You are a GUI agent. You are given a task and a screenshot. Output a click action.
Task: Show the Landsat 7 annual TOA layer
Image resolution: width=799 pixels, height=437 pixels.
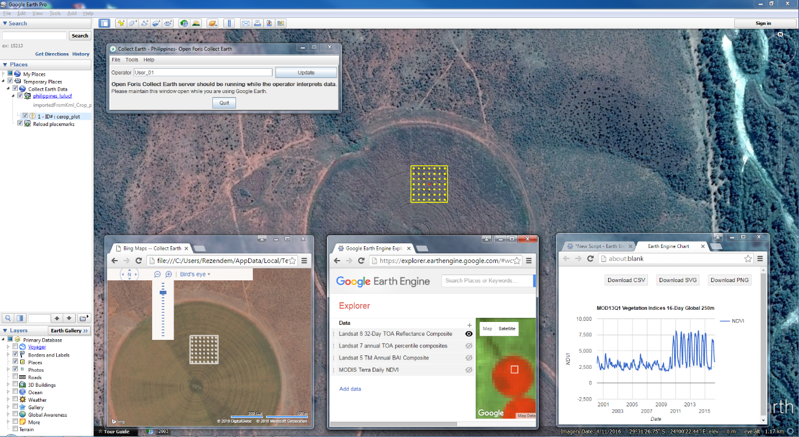[x=469, y=346]
